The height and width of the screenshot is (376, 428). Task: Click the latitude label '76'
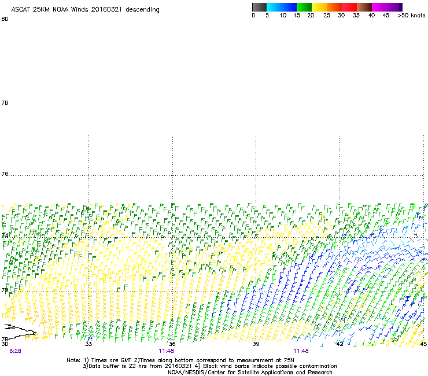tap(5, 174)
